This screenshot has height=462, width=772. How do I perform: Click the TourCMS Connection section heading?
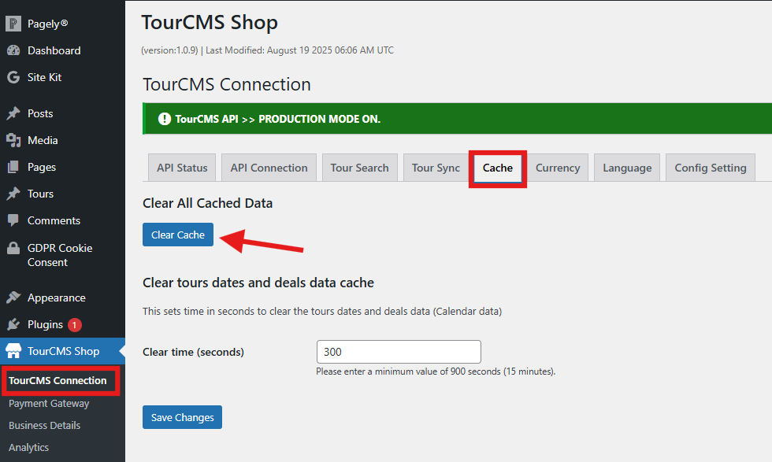tap(227, 85)
